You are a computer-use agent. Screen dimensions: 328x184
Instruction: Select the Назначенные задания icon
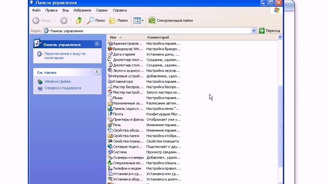[110, 103]
